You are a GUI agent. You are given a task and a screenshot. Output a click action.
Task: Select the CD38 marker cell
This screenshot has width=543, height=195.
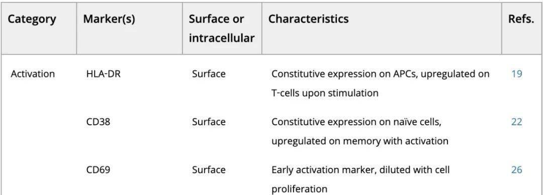(x=98, y=122)
